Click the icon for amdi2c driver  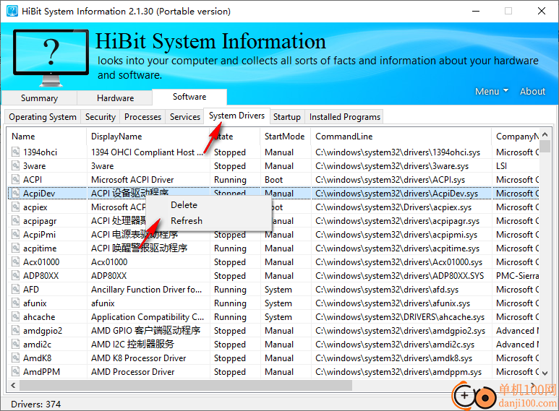(x=15, y=344)
